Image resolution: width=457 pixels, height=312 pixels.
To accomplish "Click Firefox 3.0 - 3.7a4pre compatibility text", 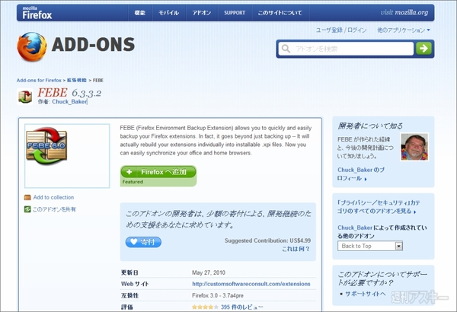I will [218, 295].
